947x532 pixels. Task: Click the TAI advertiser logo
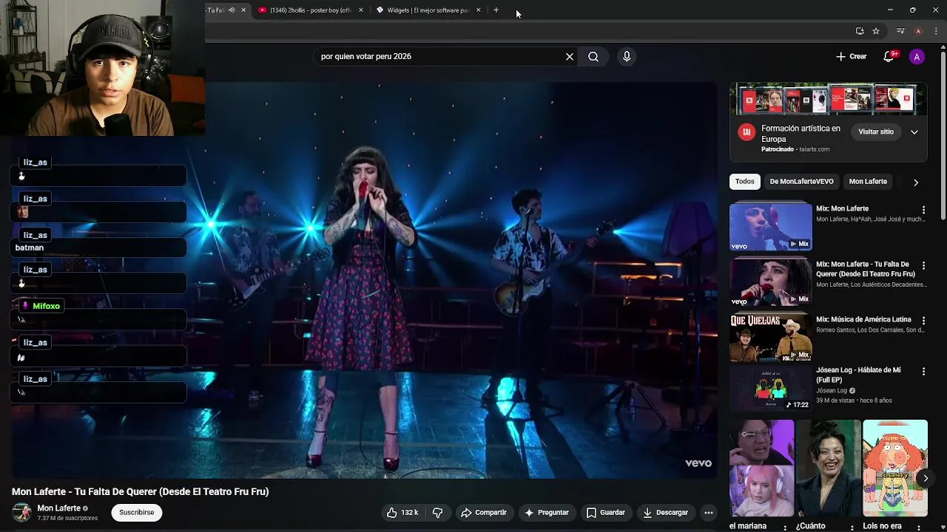click(x=746, y=132)
